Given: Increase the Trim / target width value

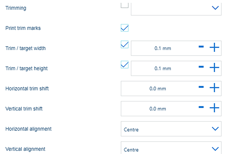Looking at the screenshot, I should tap(214, 48).
